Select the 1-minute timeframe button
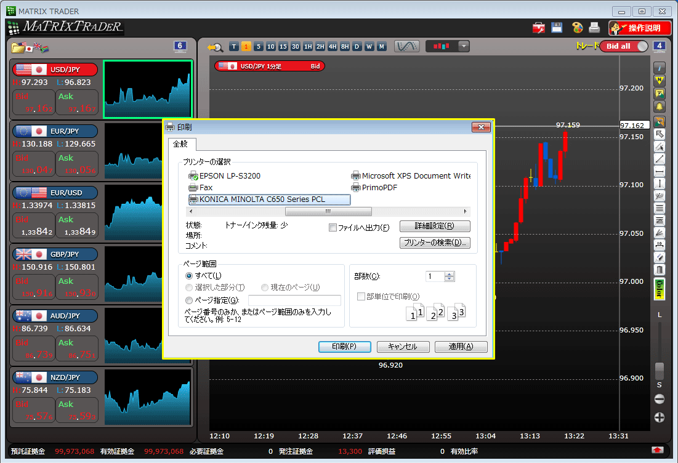 coord(246,47)
